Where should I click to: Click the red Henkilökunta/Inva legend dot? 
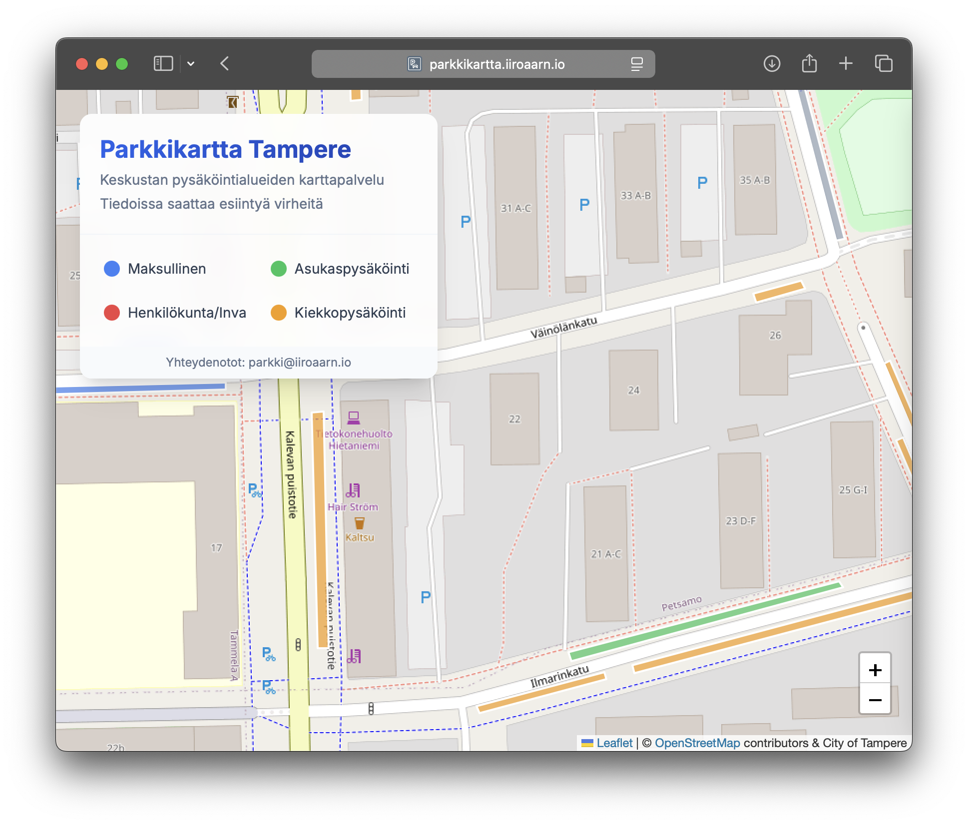(x=112, y=313)
